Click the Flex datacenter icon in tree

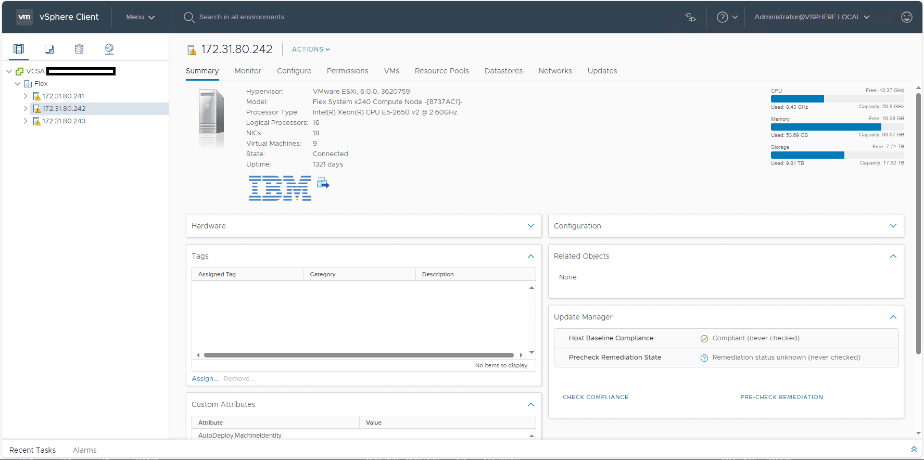[x=28, y=84]
